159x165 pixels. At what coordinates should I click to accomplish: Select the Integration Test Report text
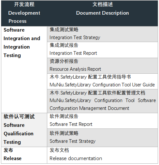pos(73,53)
